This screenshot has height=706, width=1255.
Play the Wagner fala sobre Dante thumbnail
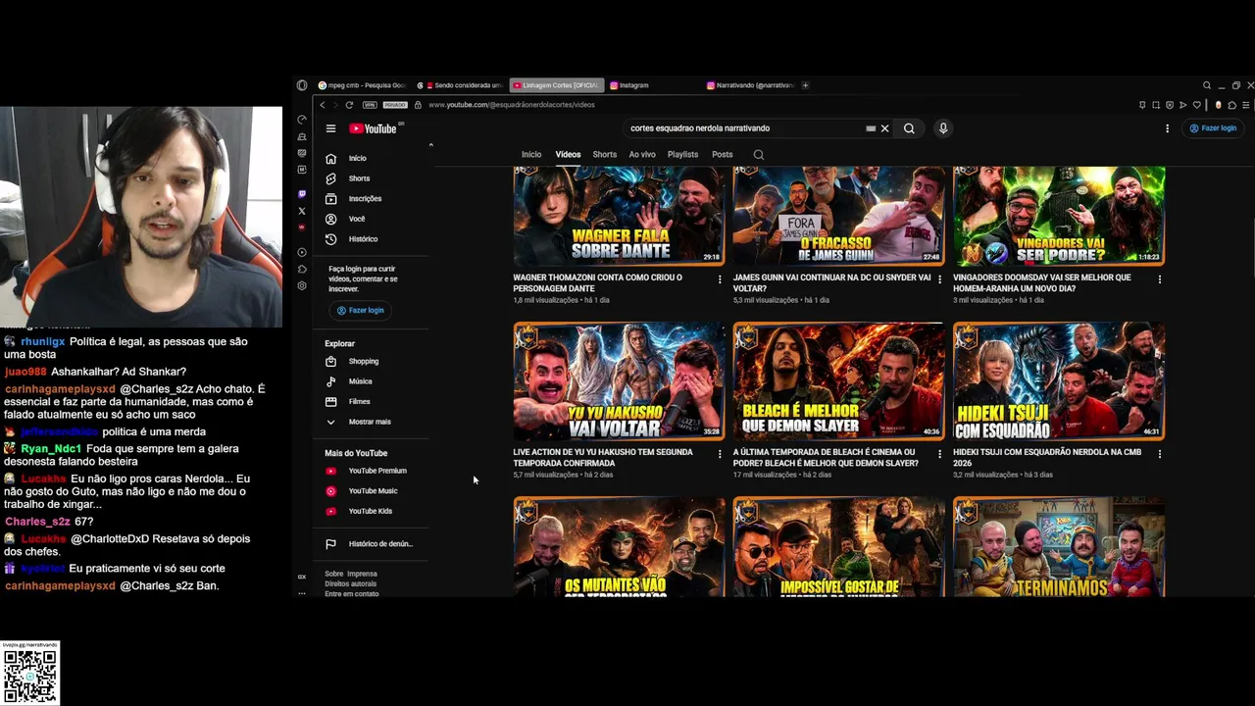[619, 216]
